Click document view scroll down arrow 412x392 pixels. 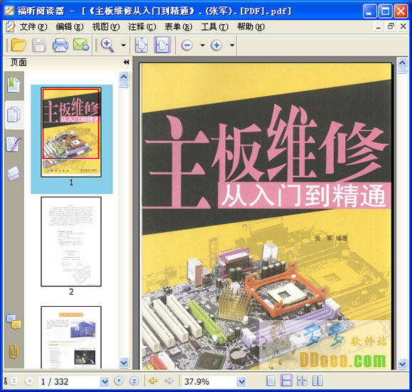coord(402,364)
